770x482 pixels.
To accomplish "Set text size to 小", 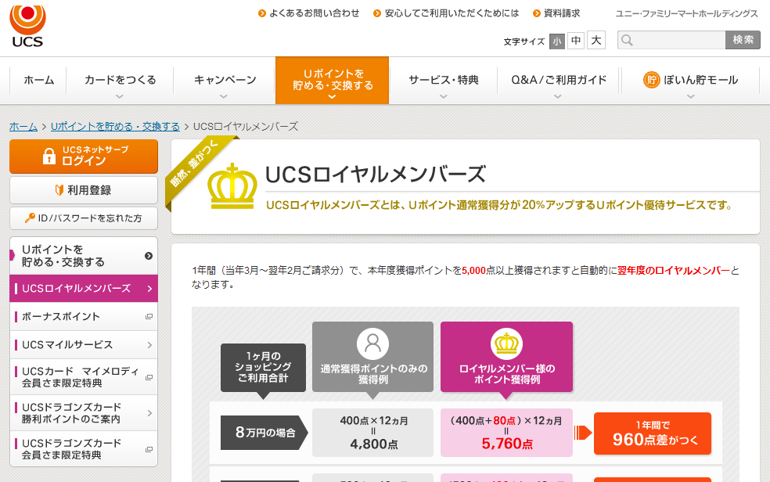I will pyautogui.click(x=557, y=41).
